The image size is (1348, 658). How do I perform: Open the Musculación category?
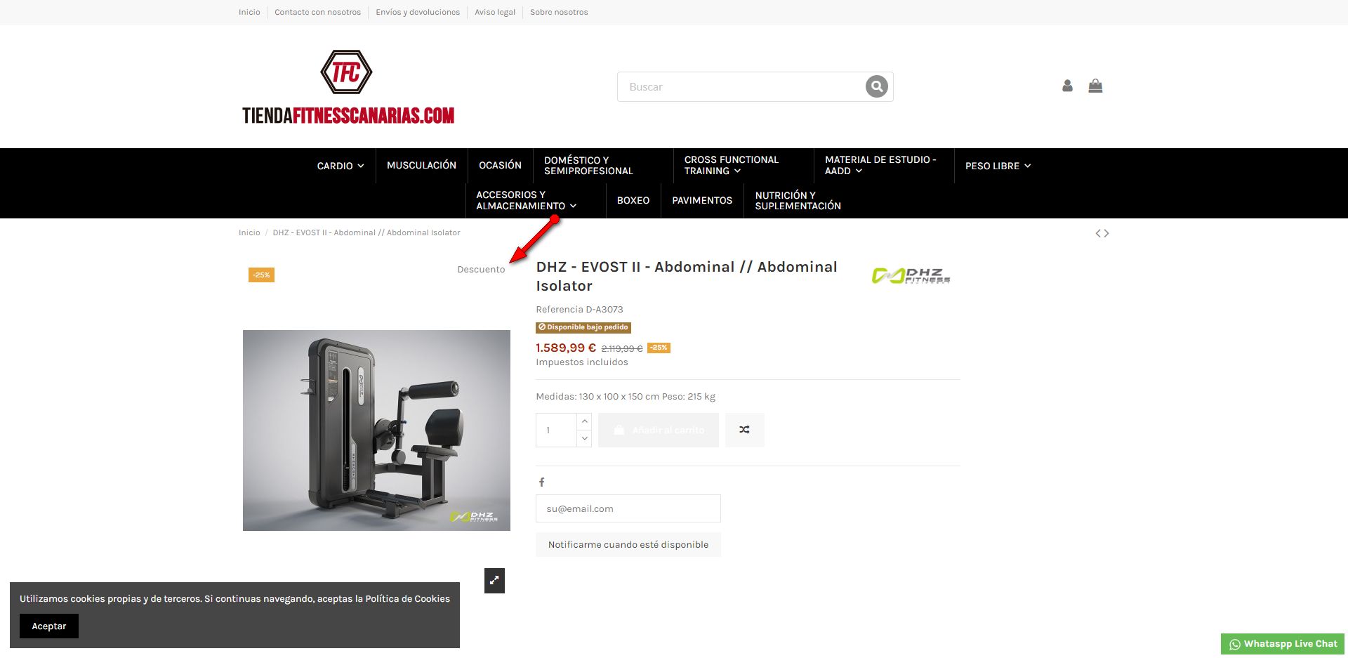pos(421,166)
